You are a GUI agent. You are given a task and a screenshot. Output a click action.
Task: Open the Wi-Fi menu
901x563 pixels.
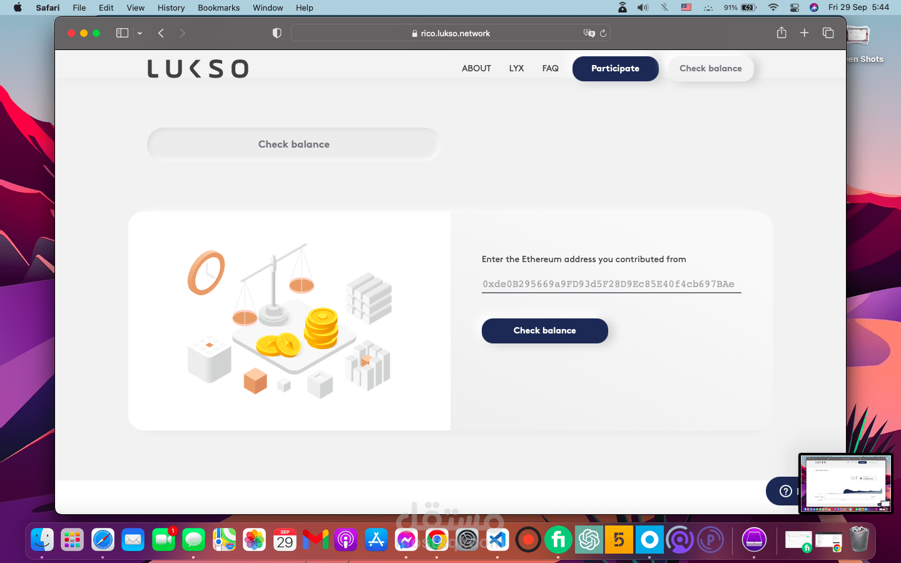[773, 8]
